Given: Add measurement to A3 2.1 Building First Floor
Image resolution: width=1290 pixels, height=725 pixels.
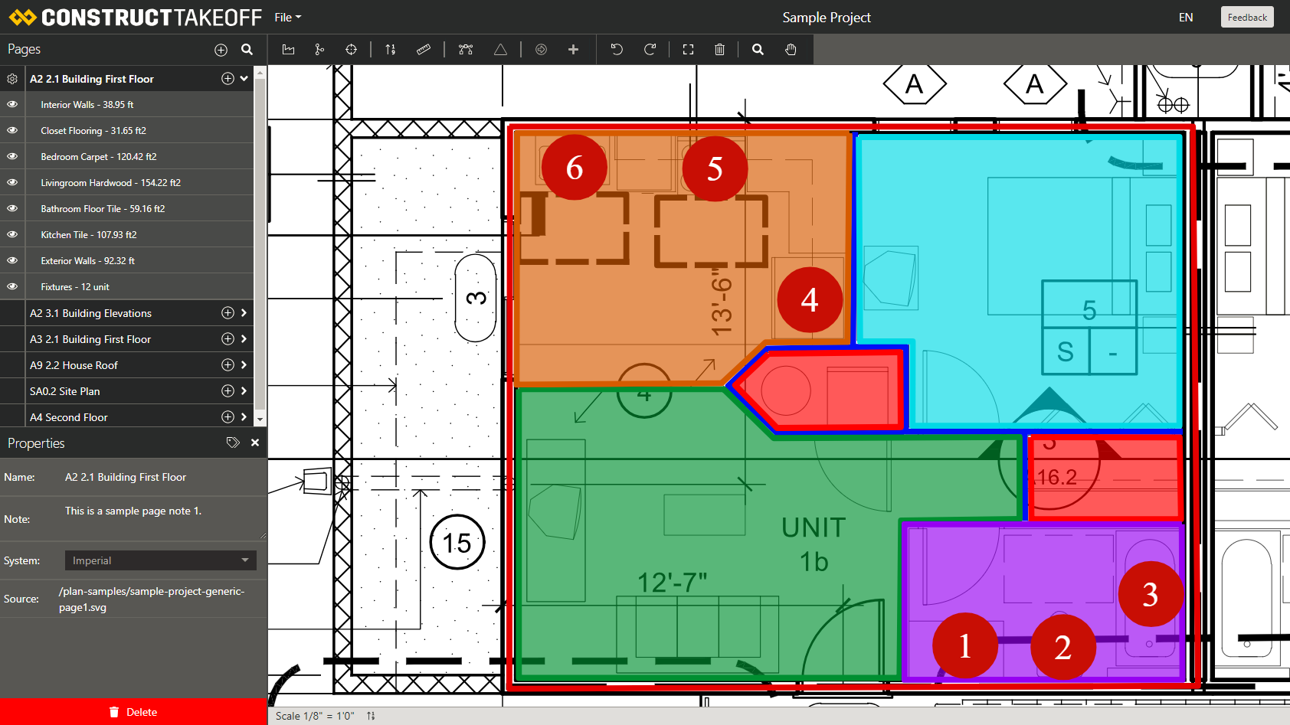Looking at the screenshot, I should [228, 339].
